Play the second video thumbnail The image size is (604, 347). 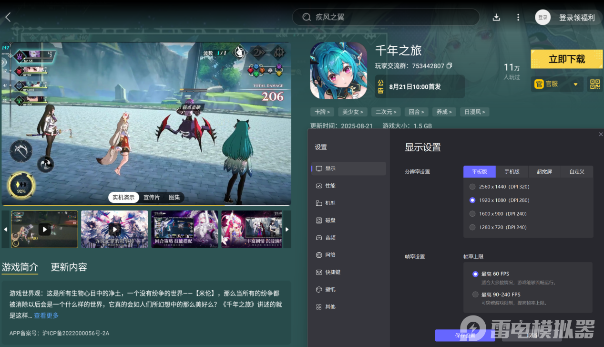click(114, 229)
